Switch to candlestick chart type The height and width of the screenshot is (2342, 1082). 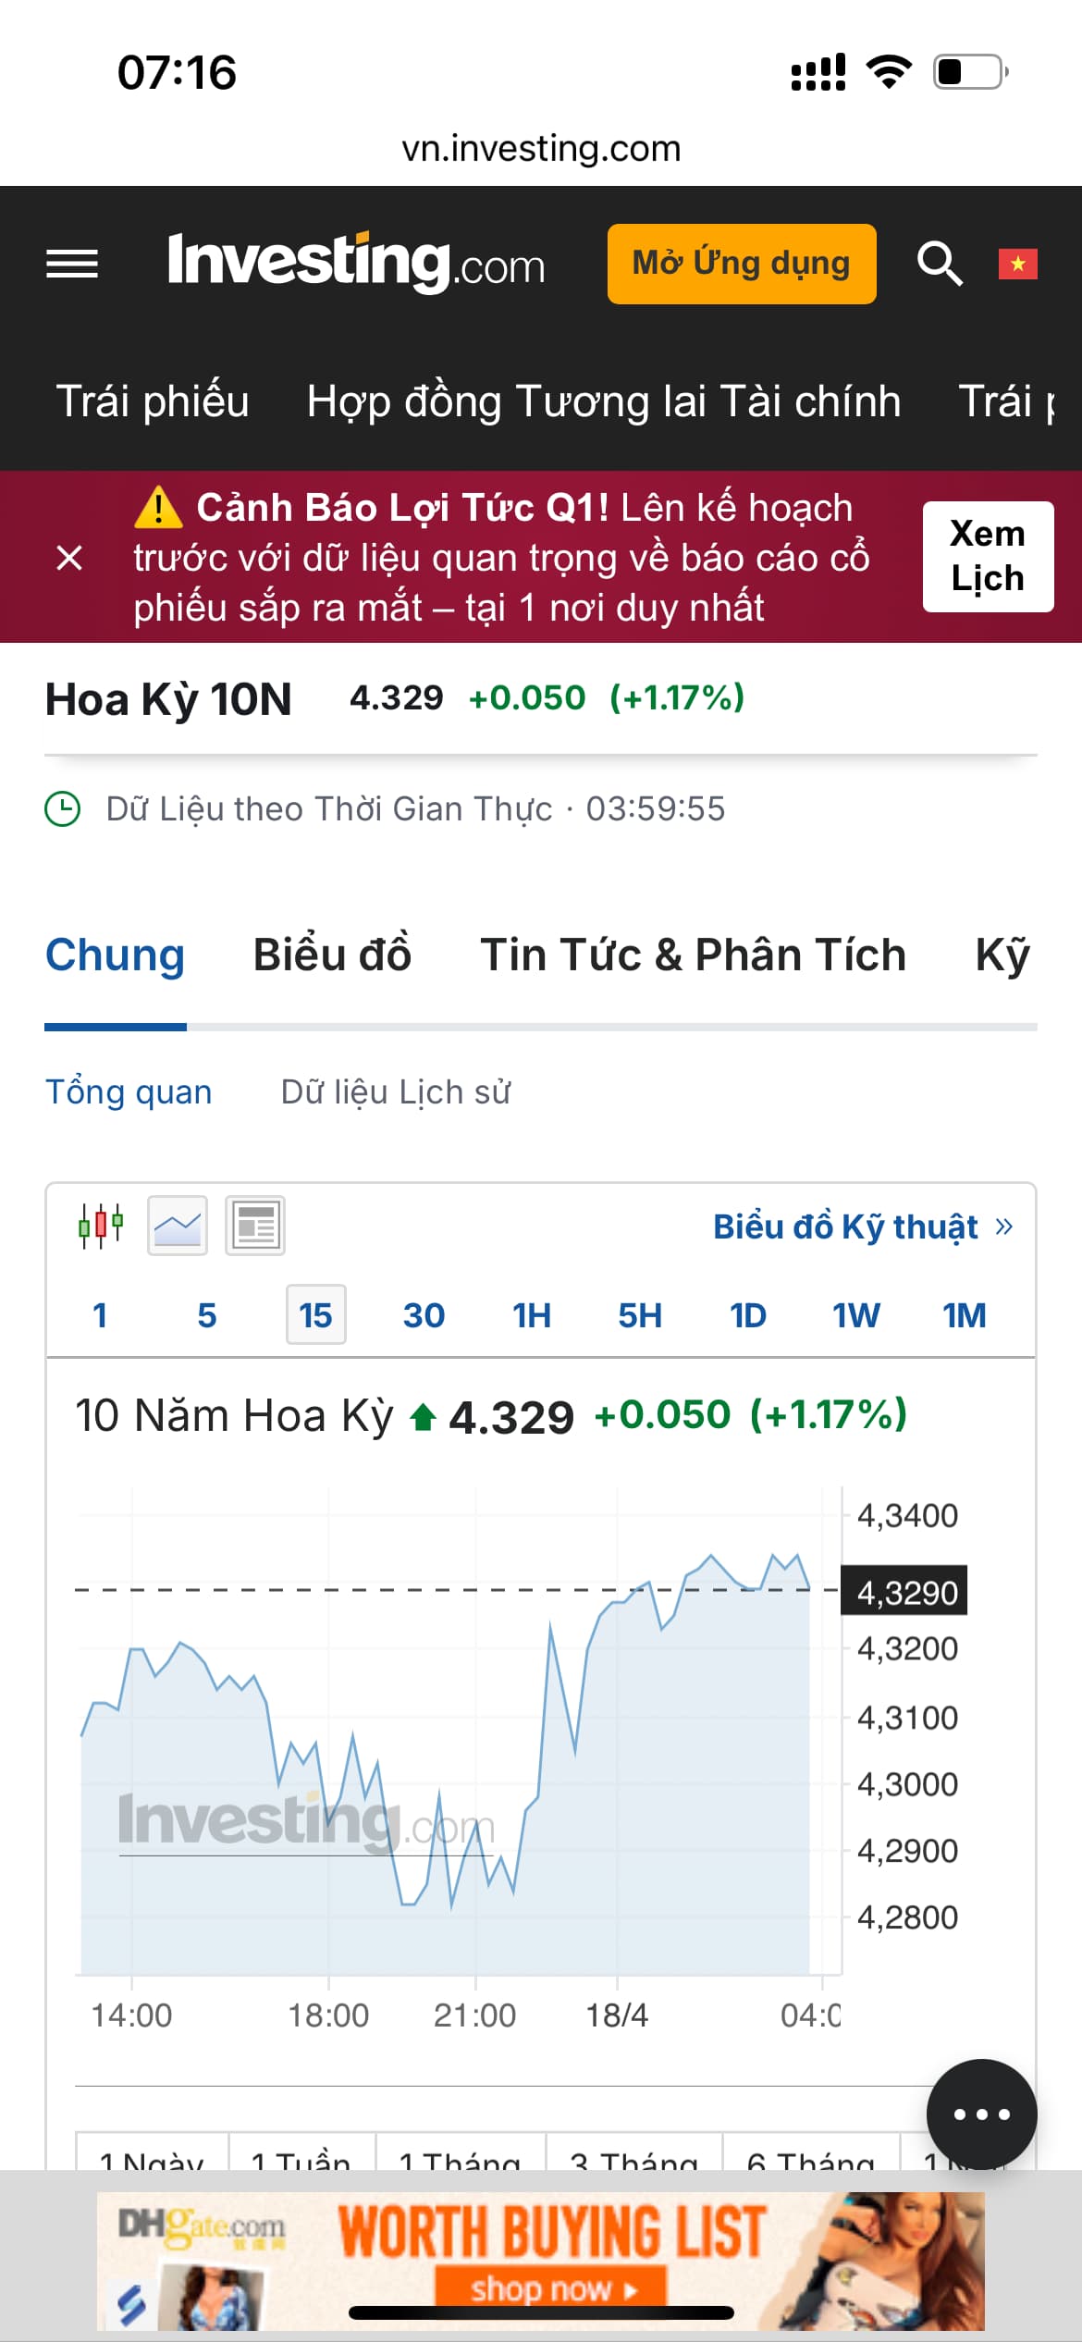click(x=101, y=1226)
